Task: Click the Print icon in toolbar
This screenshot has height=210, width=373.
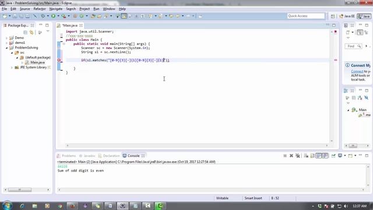Action: (x=27, y=16)
